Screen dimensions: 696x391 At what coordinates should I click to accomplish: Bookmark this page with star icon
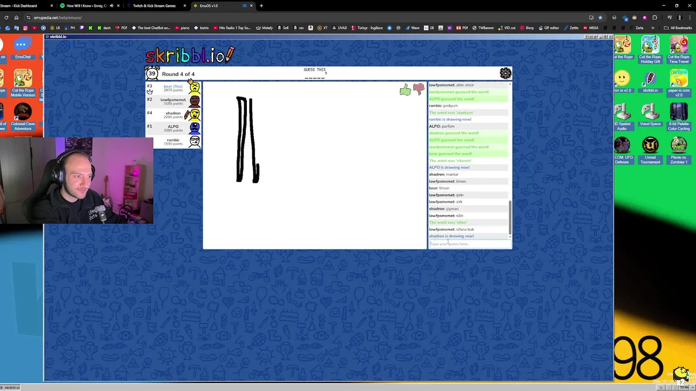coord(600,17)
